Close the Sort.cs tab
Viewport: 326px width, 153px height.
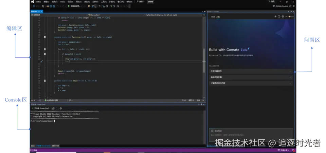point(41,12)
